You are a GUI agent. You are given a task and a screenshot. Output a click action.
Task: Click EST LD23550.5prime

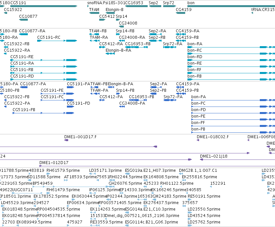point(204,209)
